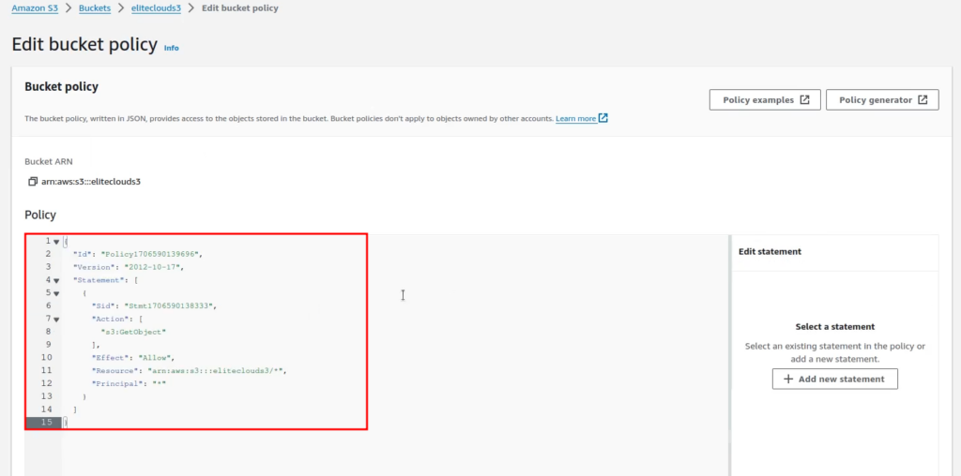961x476 pixels.
Task: Navigate to Buckets breadcrumb
Action: click(95, 8)
